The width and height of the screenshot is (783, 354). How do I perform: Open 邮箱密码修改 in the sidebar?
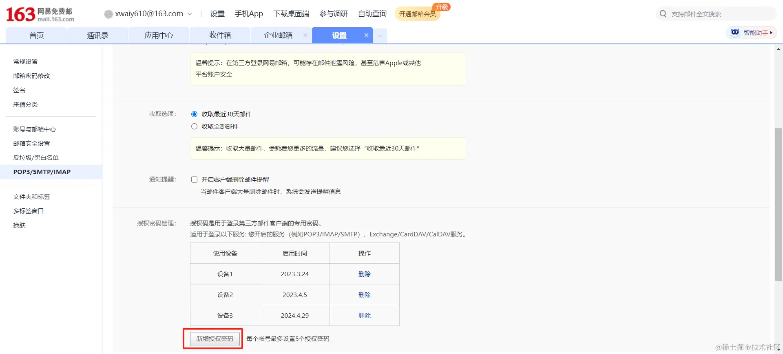point(31,76)
